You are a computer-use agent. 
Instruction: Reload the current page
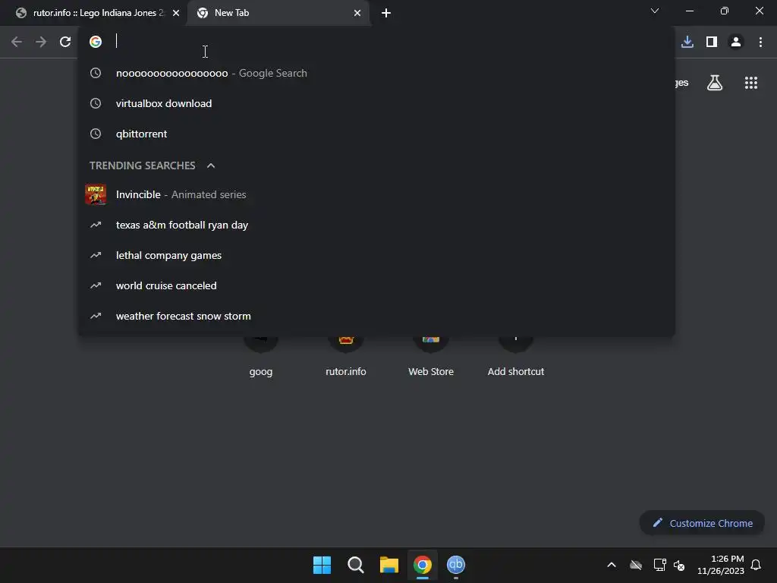[x=65, y=42]
